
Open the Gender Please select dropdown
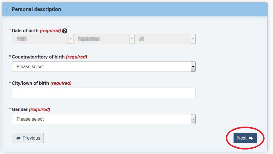tap(104, 119)
